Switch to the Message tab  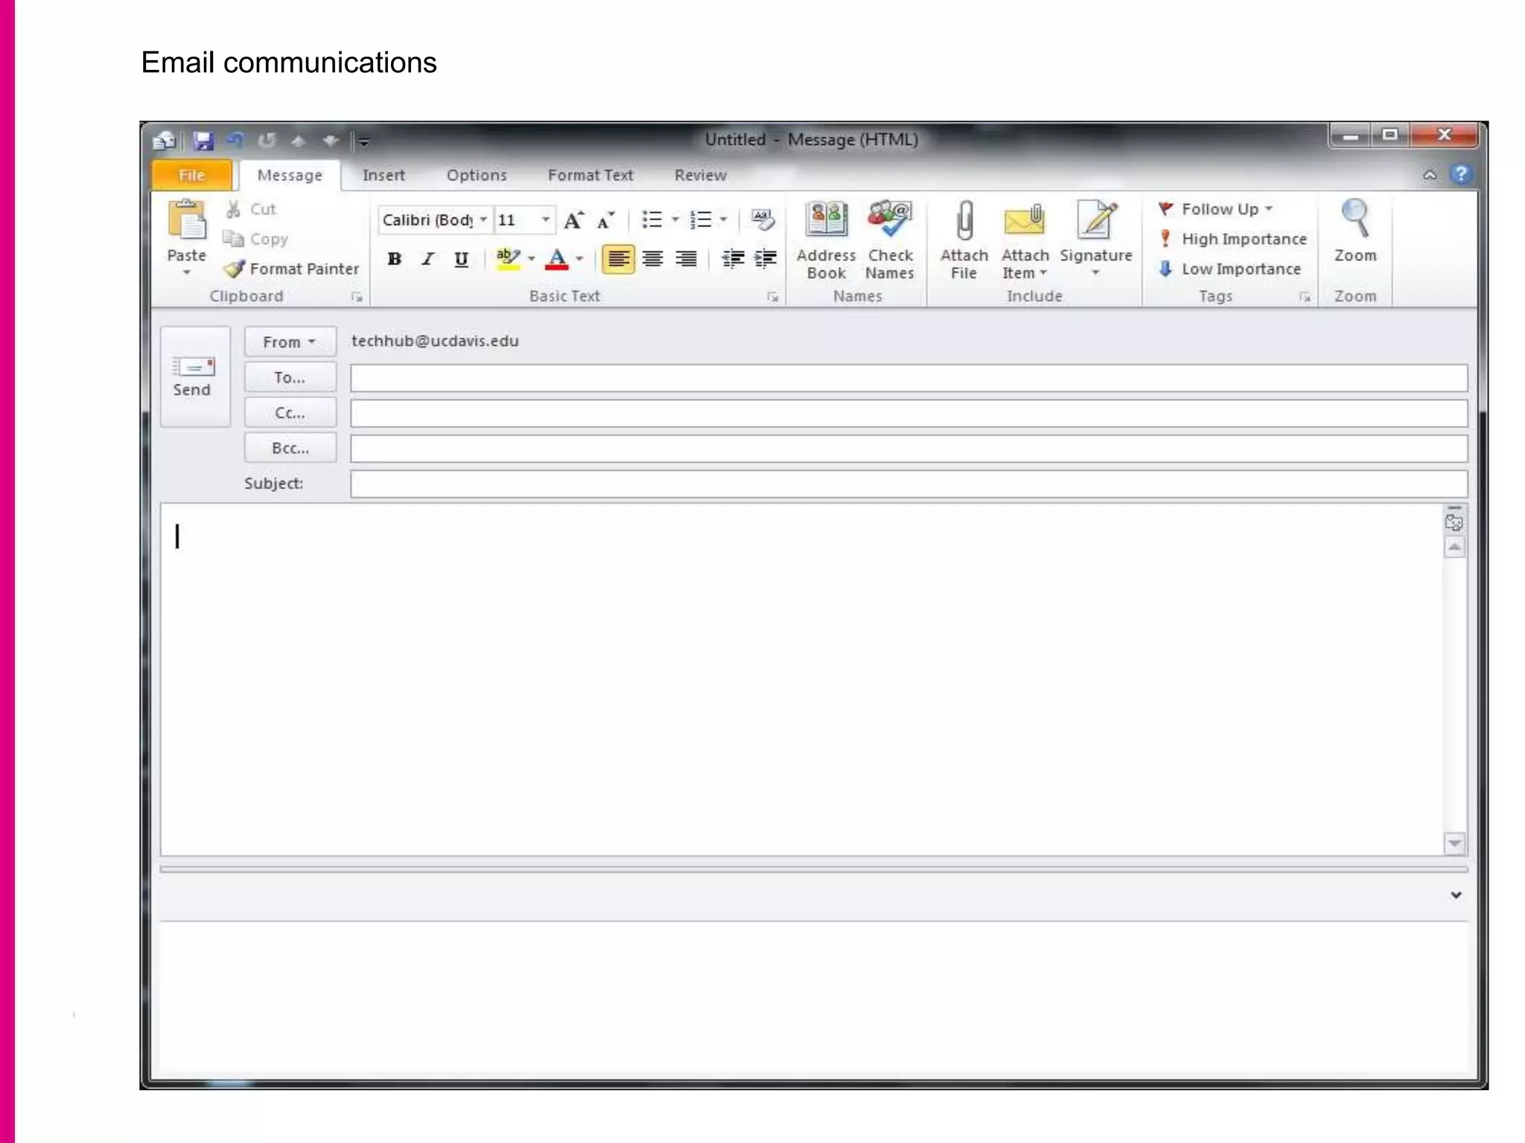click(290, 175)
